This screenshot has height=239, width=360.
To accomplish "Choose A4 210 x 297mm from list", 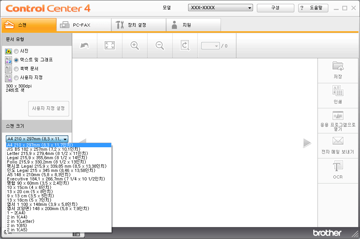I will pyautogui.click(x=59, y=145).
